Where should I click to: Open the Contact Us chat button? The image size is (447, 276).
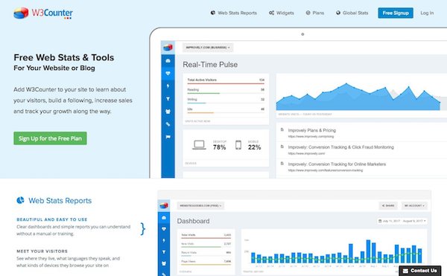(x=420, y=271)
